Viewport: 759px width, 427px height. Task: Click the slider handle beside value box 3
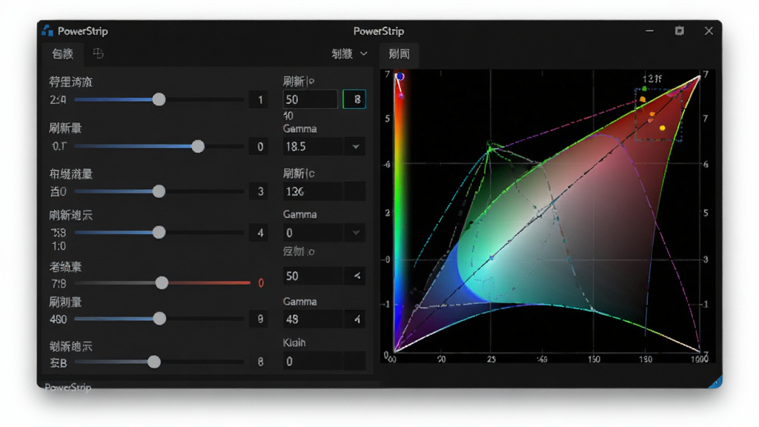click(159, 191)
